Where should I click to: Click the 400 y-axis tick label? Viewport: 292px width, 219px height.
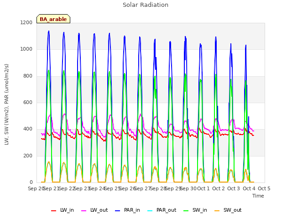pos(28,129)
